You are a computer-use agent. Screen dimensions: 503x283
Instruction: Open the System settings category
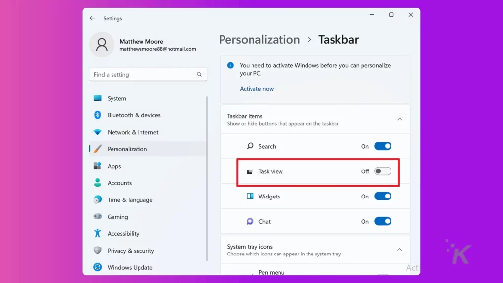pos(148,98)
